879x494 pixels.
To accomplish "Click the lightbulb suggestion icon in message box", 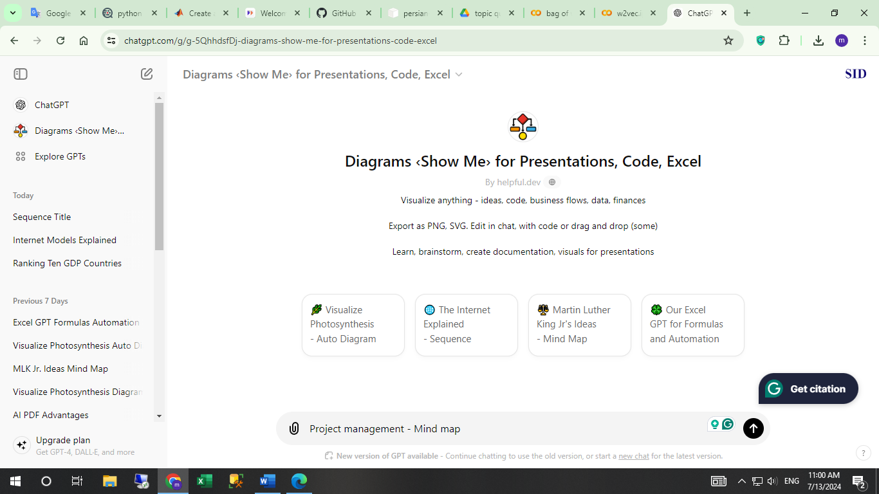I will tap(714, 424).
